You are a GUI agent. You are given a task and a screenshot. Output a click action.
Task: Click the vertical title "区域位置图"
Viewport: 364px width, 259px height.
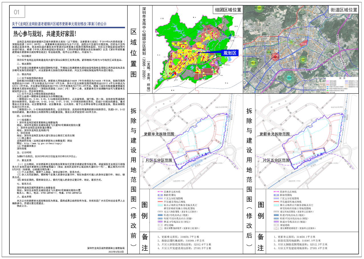click(134, 52)
